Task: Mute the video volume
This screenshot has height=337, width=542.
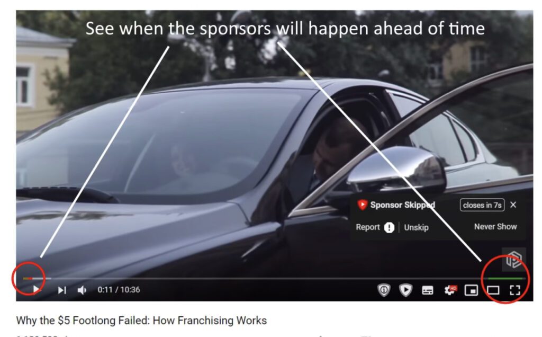Action: [82, 290]
